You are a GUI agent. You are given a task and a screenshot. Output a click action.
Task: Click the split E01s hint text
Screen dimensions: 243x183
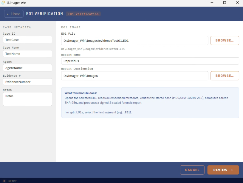click(98, 112)
